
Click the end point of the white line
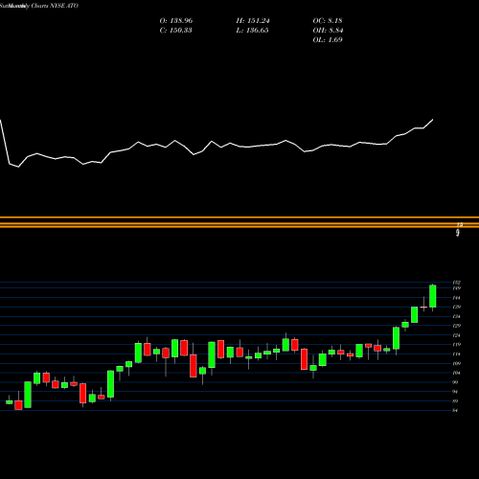click(433, 120)
